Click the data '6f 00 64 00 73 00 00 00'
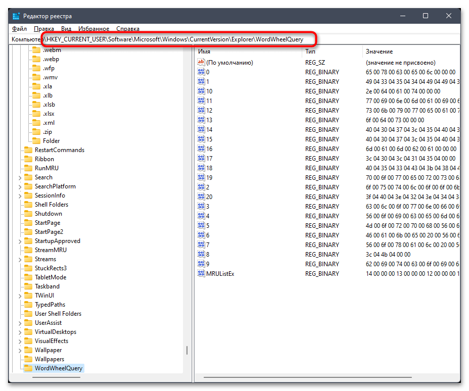 tap(395, 120)
